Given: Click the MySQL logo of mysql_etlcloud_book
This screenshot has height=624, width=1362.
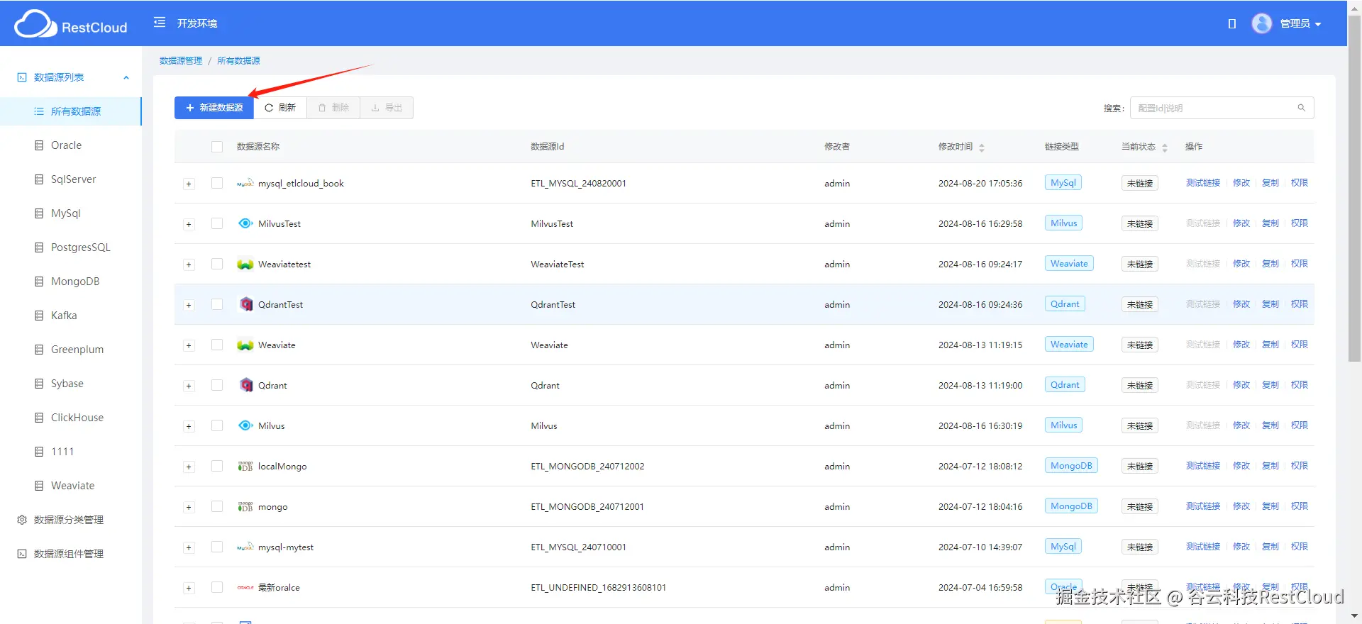Looking at the screenshot, I should click(245, 183).
